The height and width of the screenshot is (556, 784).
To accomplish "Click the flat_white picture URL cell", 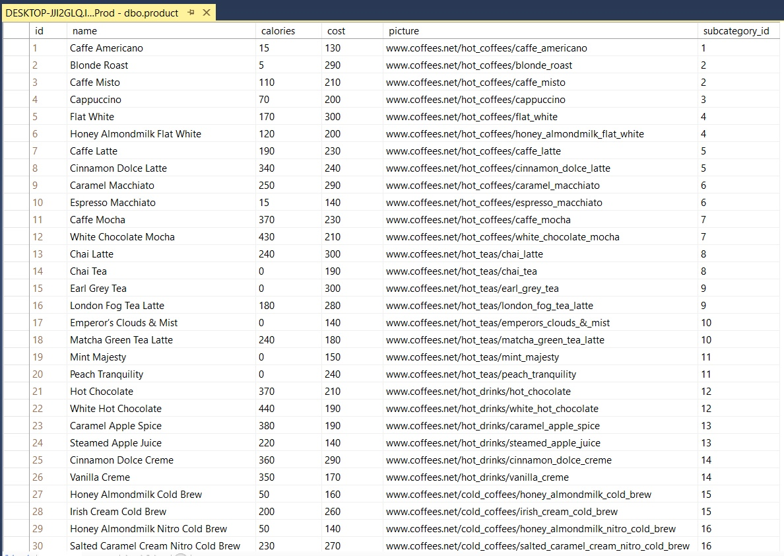I will click(540, 117).
